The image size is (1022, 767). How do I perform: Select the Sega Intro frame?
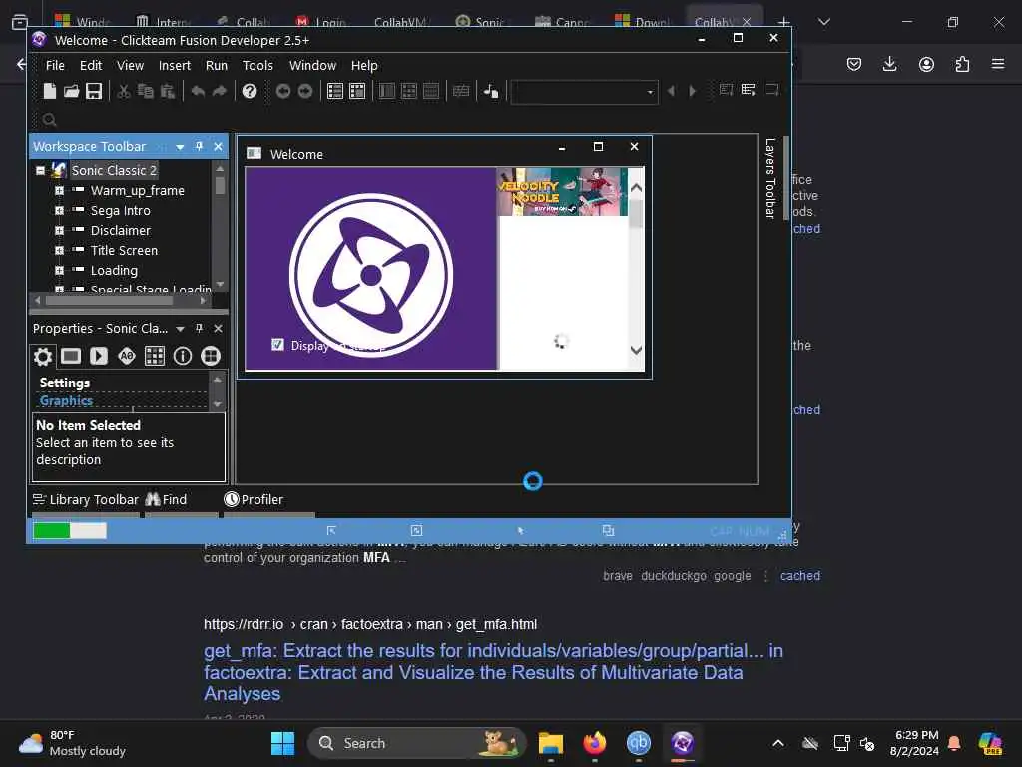(120, 210)
